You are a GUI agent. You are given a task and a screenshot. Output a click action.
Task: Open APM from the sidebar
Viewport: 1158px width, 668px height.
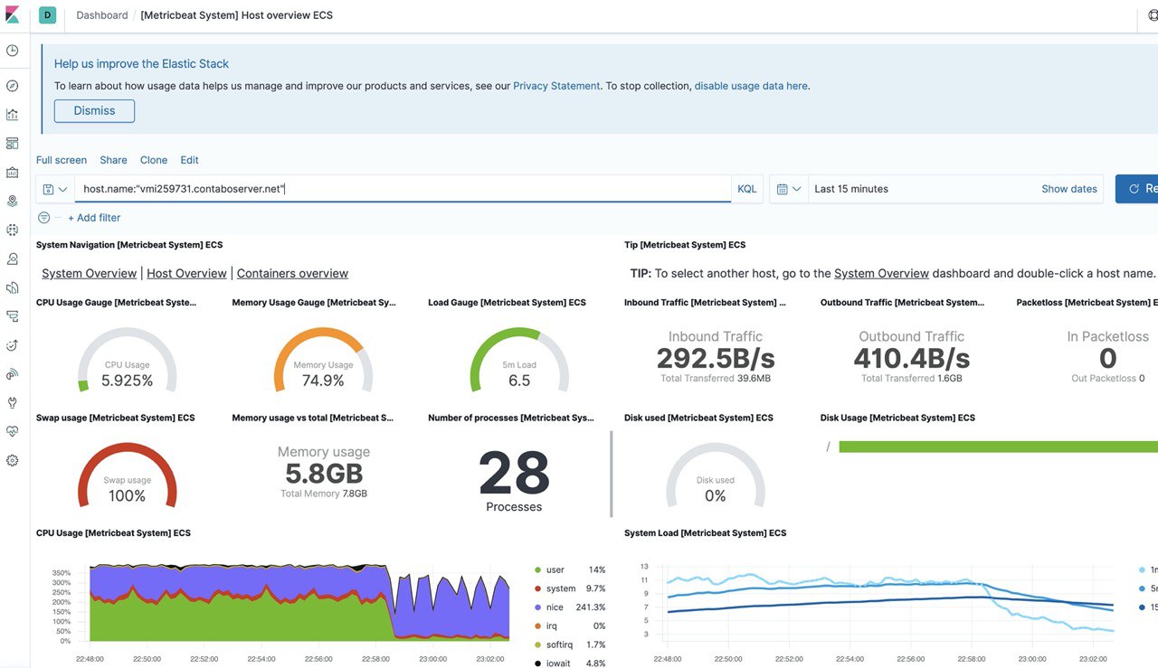pyautogui.click(x=12, y=316)
